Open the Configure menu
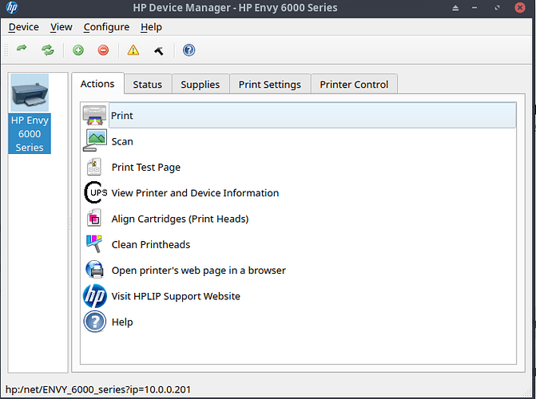 coord(106,27)
